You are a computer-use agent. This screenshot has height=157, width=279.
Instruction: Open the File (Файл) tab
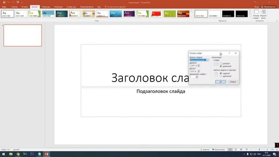(4, 7)
